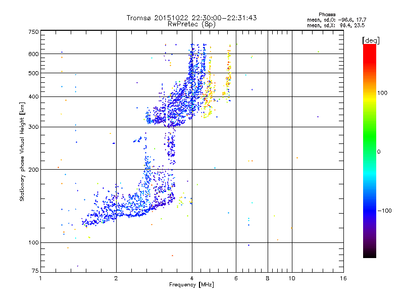Click the colorbar label '100'
Screen dimensions: 404x303
382,93
